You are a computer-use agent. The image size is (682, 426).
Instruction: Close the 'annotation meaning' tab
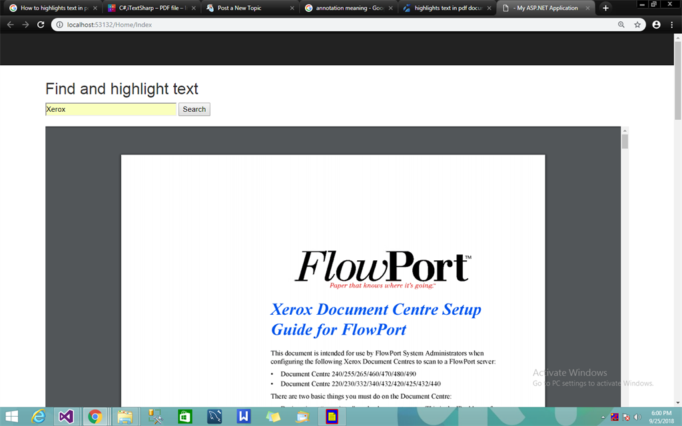tap(390, 8)
